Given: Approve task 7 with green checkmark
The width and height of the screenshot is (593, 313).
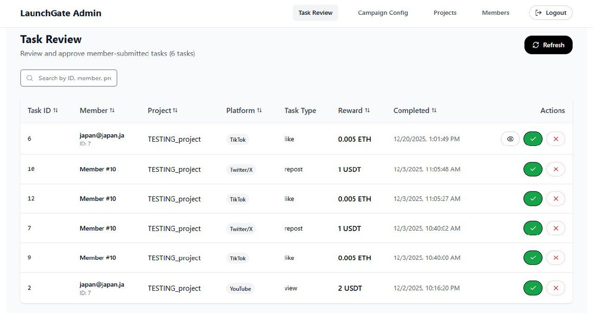Looking at the screenshot, I should click(533, 229).
